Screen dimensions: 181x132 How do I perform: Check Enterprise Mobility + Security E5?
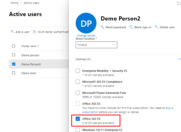click(x=78, y=71)
